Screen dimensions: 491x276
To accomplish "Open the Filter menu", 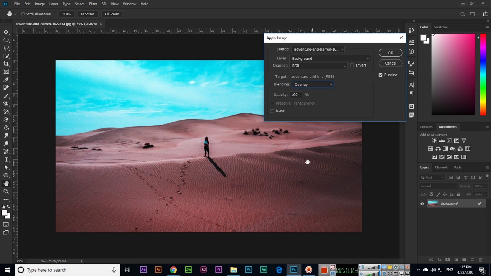I will tap(93, 4).
